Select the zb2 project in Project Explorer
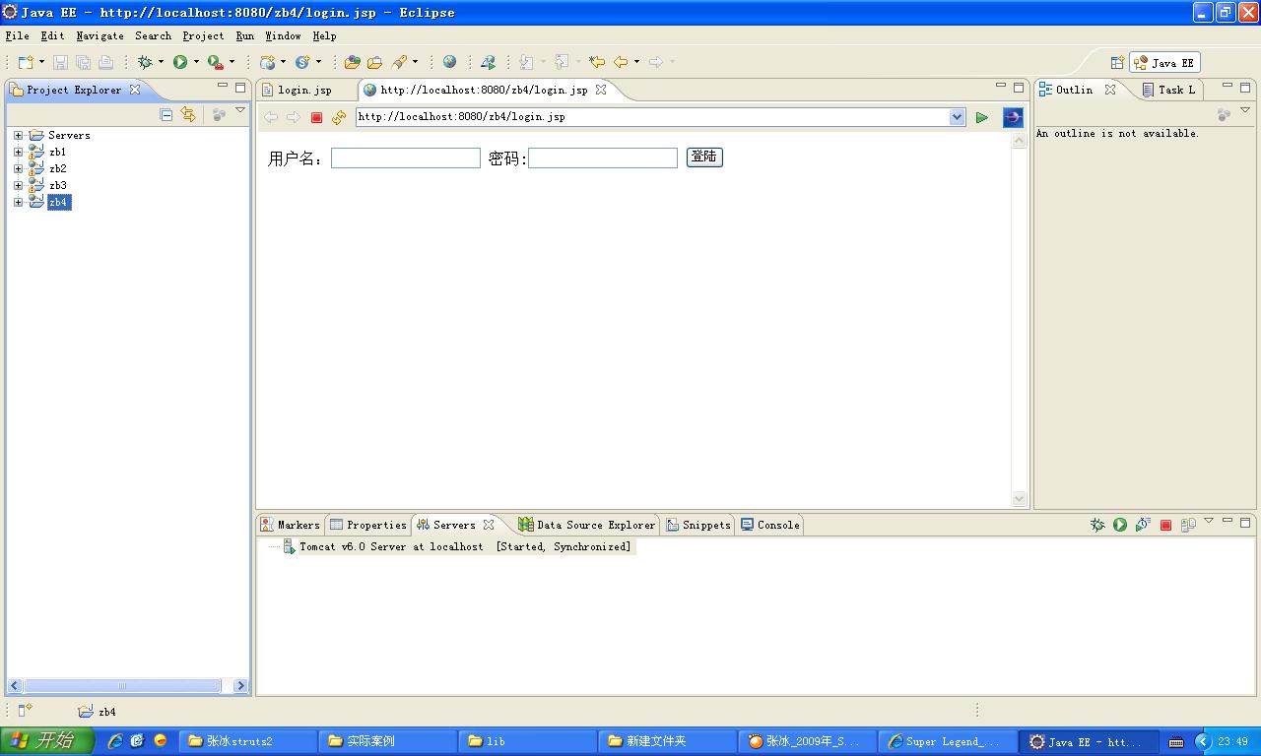This screenshot has height=756, width=1261. click(58, 168)
